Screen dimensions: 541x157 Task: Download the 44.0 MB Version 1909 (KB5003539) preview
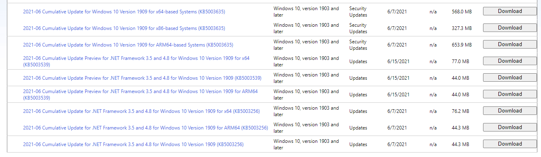[x=510, y=78]
